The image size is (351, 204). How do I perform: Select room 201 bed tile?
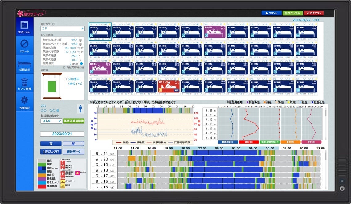[100, 31]
